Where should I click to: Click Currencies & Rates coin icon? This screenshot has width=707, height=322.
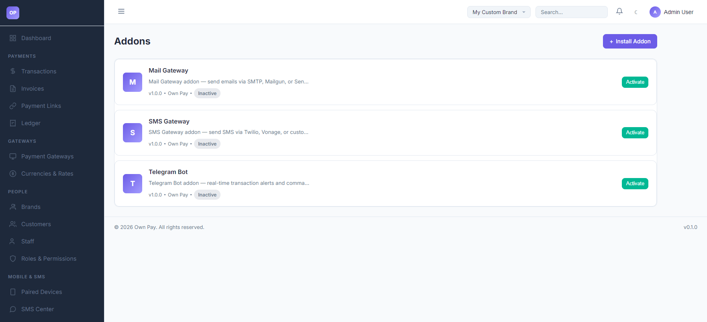(13, 174)
